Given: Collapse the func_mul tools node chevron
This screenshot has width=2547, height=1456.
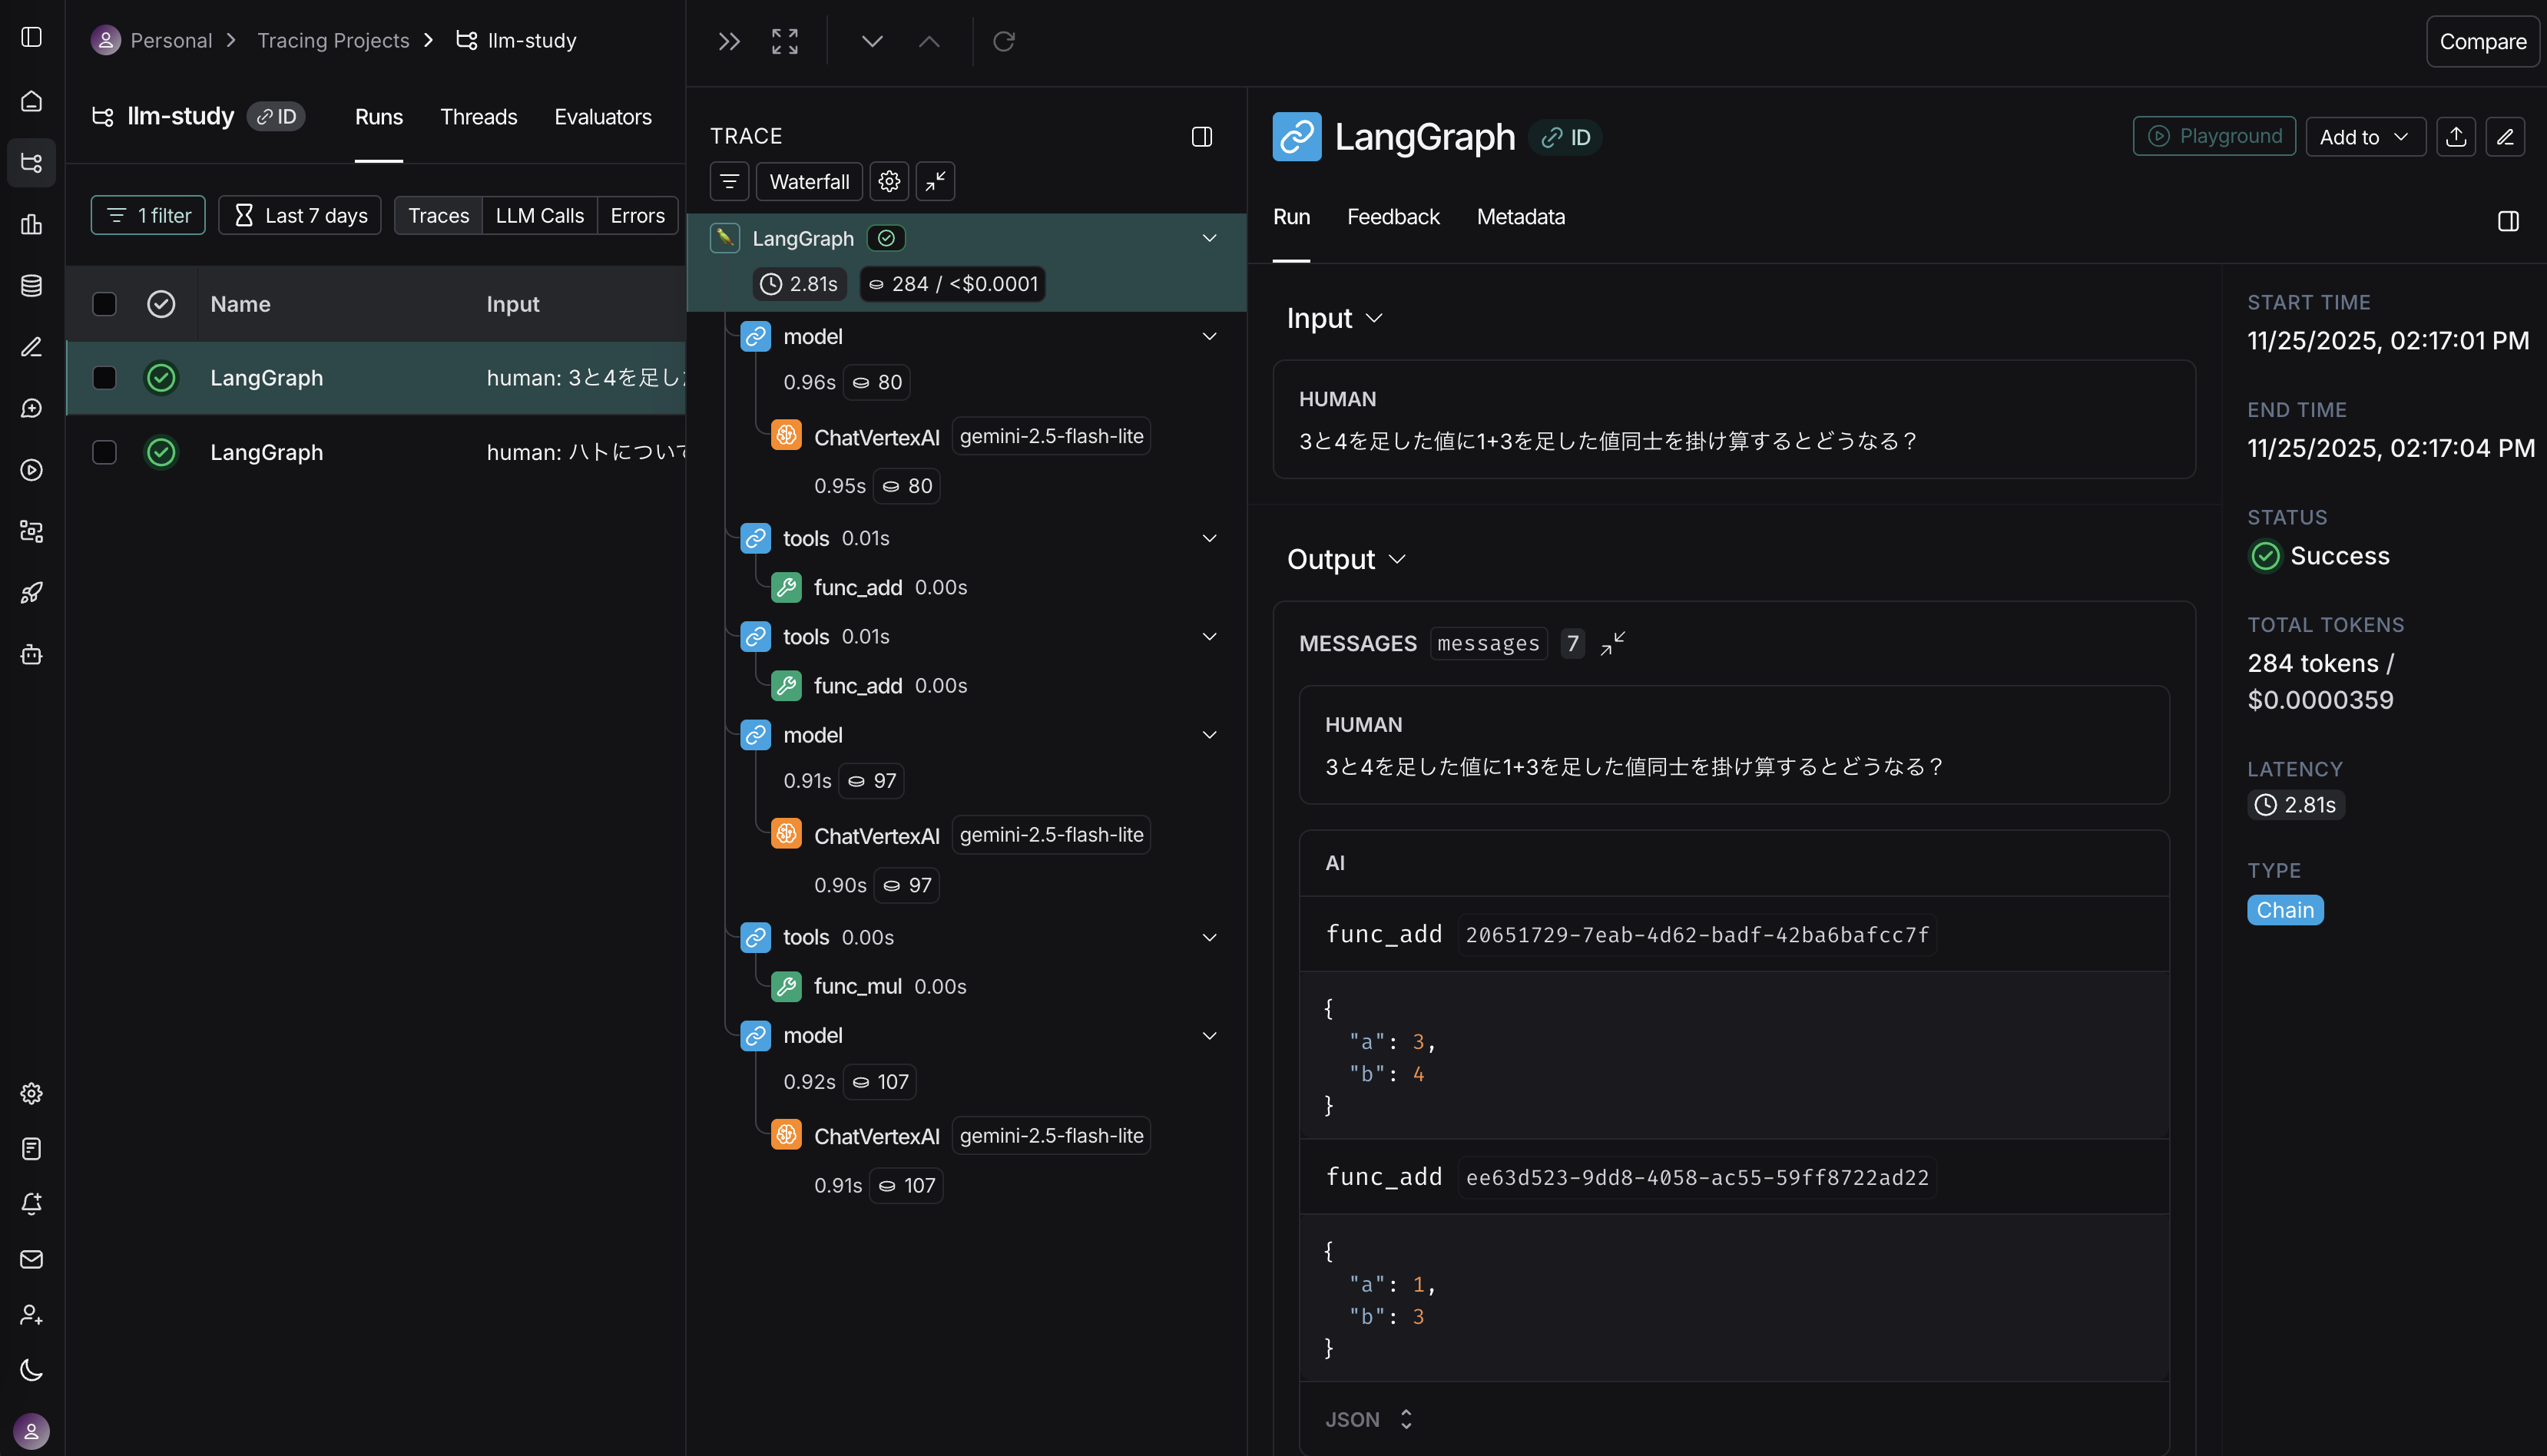Looking at the screenshot, I should tap(1209, 937).
